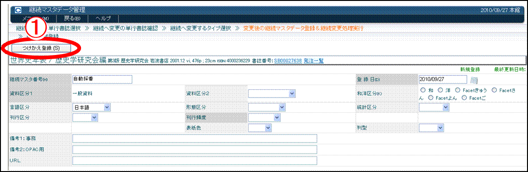Click the orange 変更後の継続マスタデータ登録 breadcrumb
528x172 pixels.
click(x=303, y=28)
